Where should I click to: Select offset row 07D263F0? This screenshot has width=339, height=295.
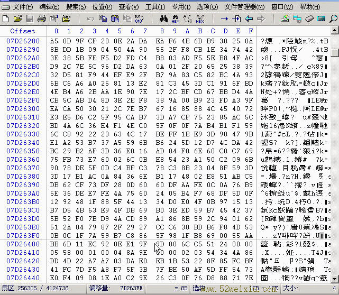pyautogui.click(x=23, y=236)
